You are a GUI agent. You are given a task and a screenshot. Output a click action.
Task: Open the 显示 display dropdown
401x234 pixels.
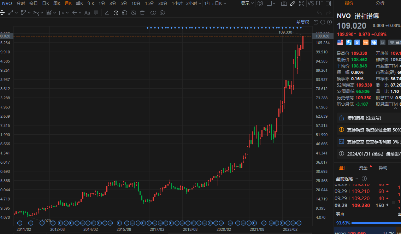(247, 4)
